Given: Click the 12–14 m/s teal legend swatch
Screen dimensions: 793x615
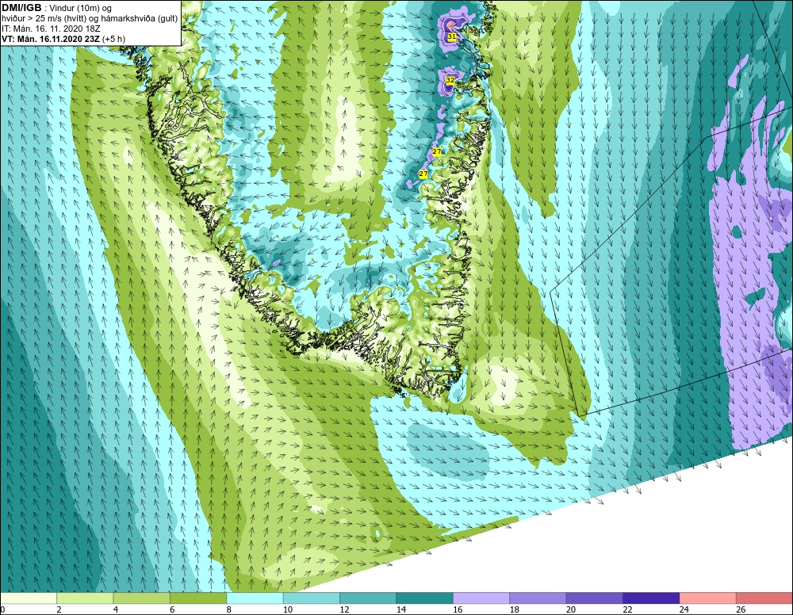Looking at the screenshot, I should (368, 598).
